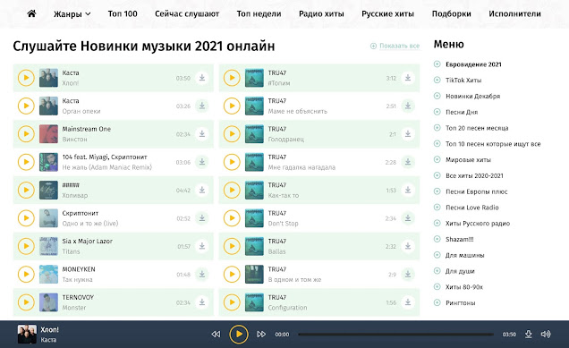Download Мне гадалка нагадала track
The image size is (569, 348).
[x=408, y=162]
